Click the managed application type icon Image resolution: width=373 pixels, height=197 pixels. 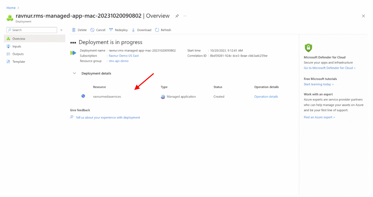tap(163, 97)
